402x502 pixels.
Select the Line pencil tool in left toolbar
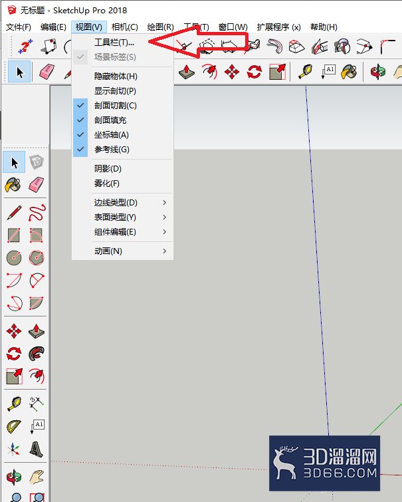14,213
